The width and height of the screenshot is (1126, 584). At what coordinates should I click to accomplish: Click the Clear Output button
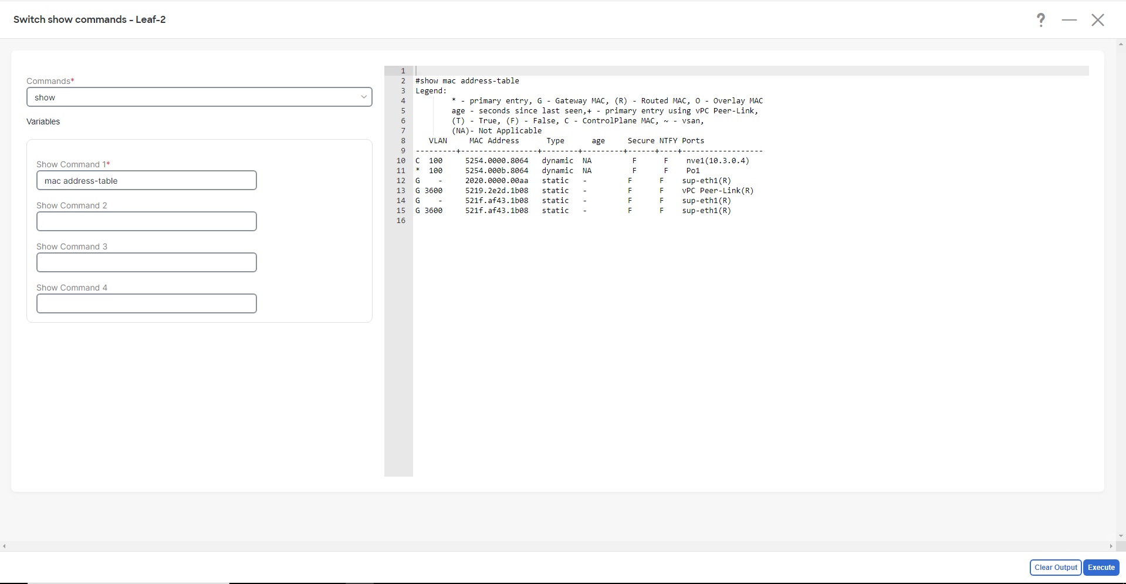pyautogui.click(x=1056, y=568)
